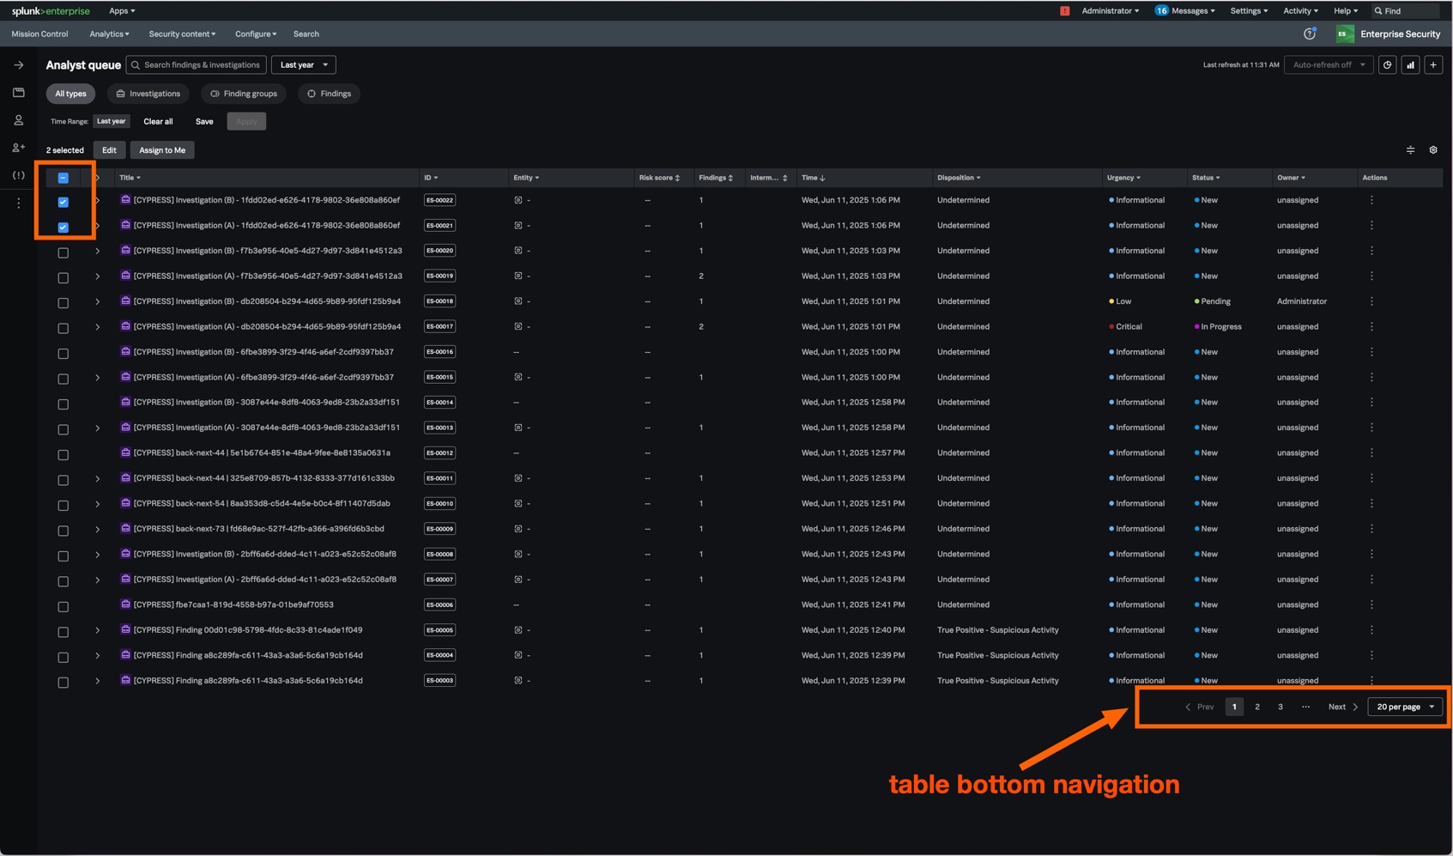Viewport: 1453px width, 856px height.
Task: Click Clear all filters
Action: pyautogui.click(x=158, y=121)
